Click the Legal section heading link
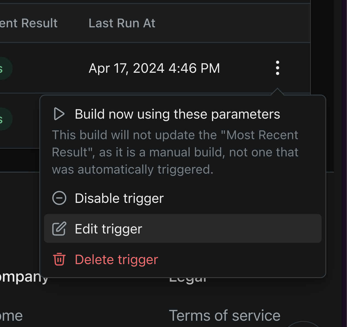Screen dimensions: 347x327 tap(188, 277)
